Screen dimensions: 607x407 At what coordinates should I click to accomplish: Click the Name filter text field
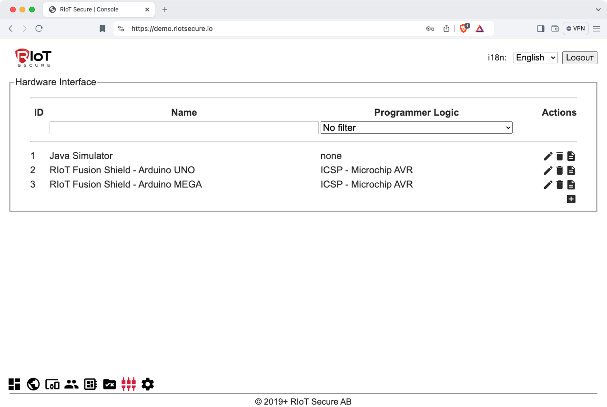tap(184, 128)
